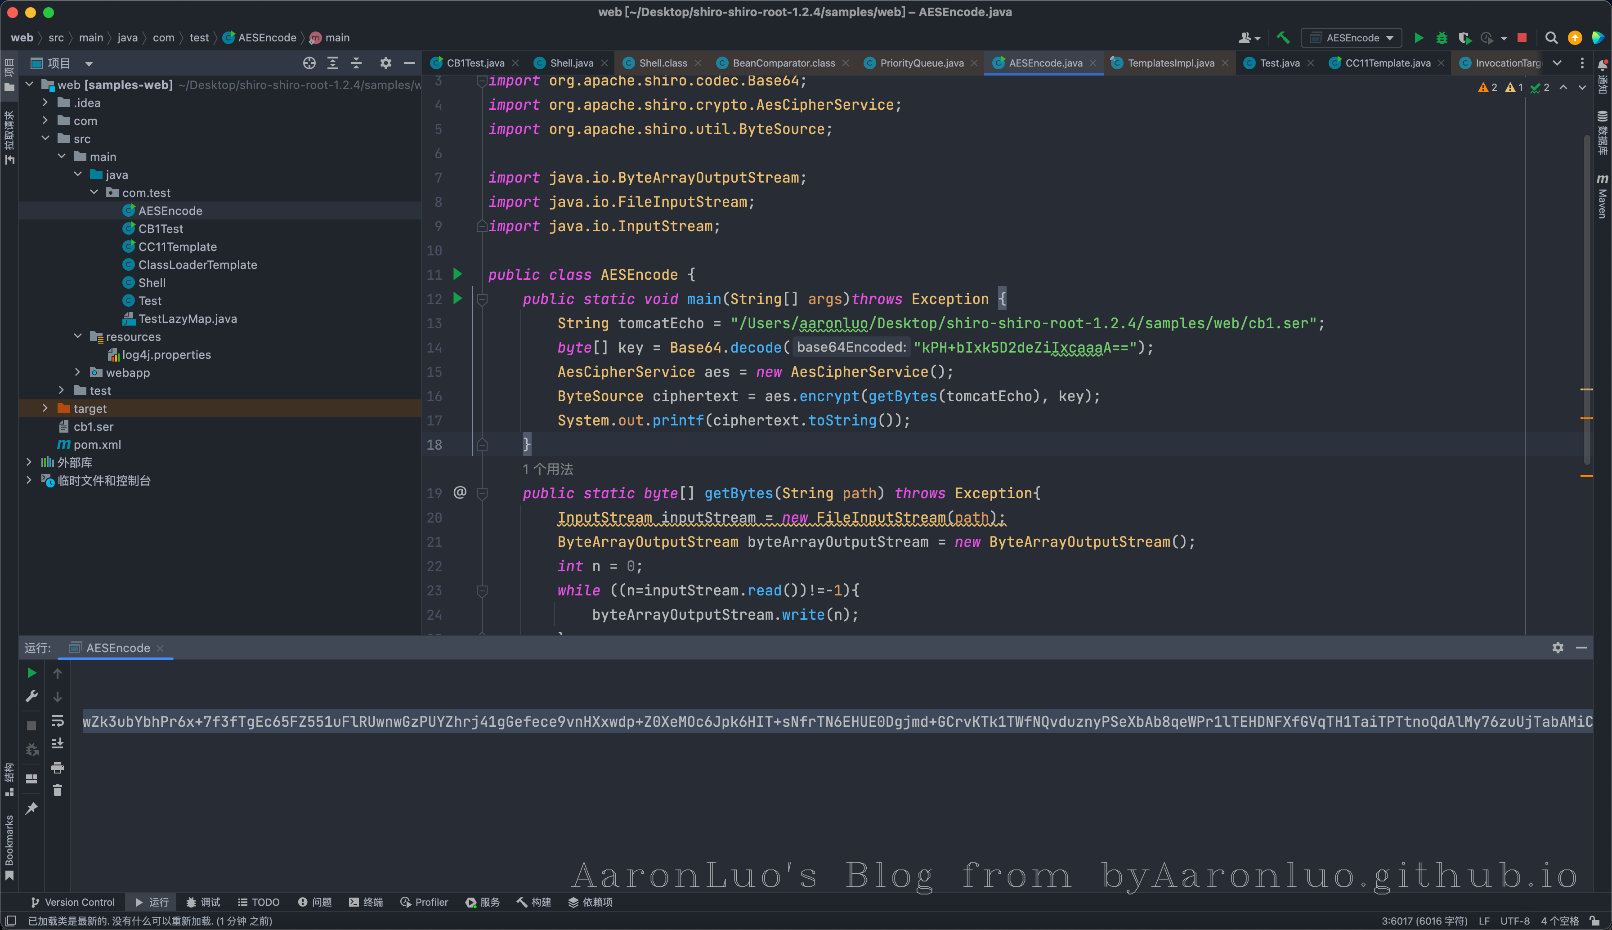Expand the .idea folder
The height and width of the screenshot is (930, 1612).
45,102
